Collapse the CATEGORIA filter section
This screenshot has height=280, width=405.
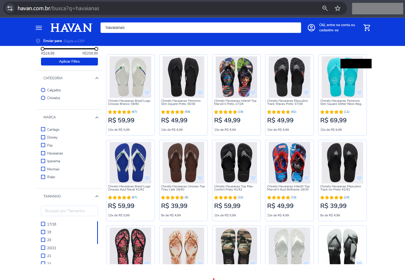[x=97, y=78]
